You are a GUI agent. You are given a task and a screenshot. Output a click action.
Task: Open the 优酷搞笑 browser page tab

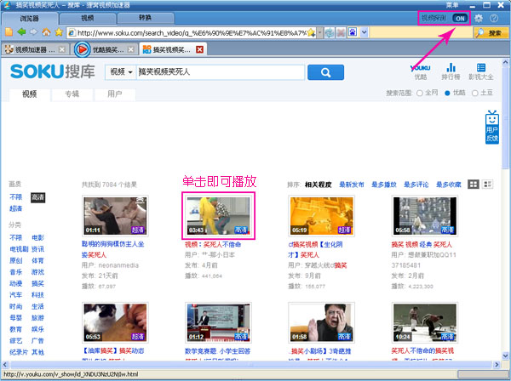tap(104, 49)
